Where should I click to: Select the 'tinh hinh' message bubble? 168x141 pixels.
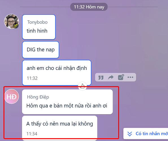click(39, 27)
